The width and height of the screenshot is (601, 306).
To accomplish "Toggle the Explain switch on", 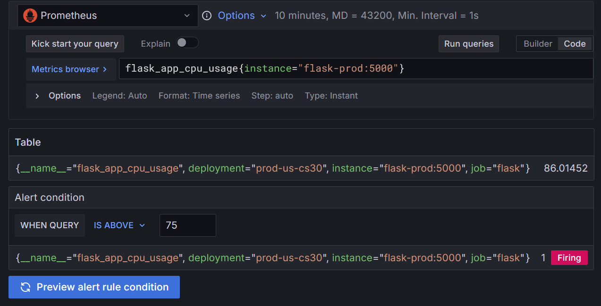I will tap(187, 42).
